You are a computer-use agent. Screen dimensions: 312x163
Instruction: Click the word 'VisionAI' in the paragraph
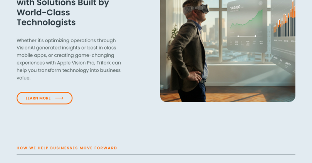tap(26, 48)
